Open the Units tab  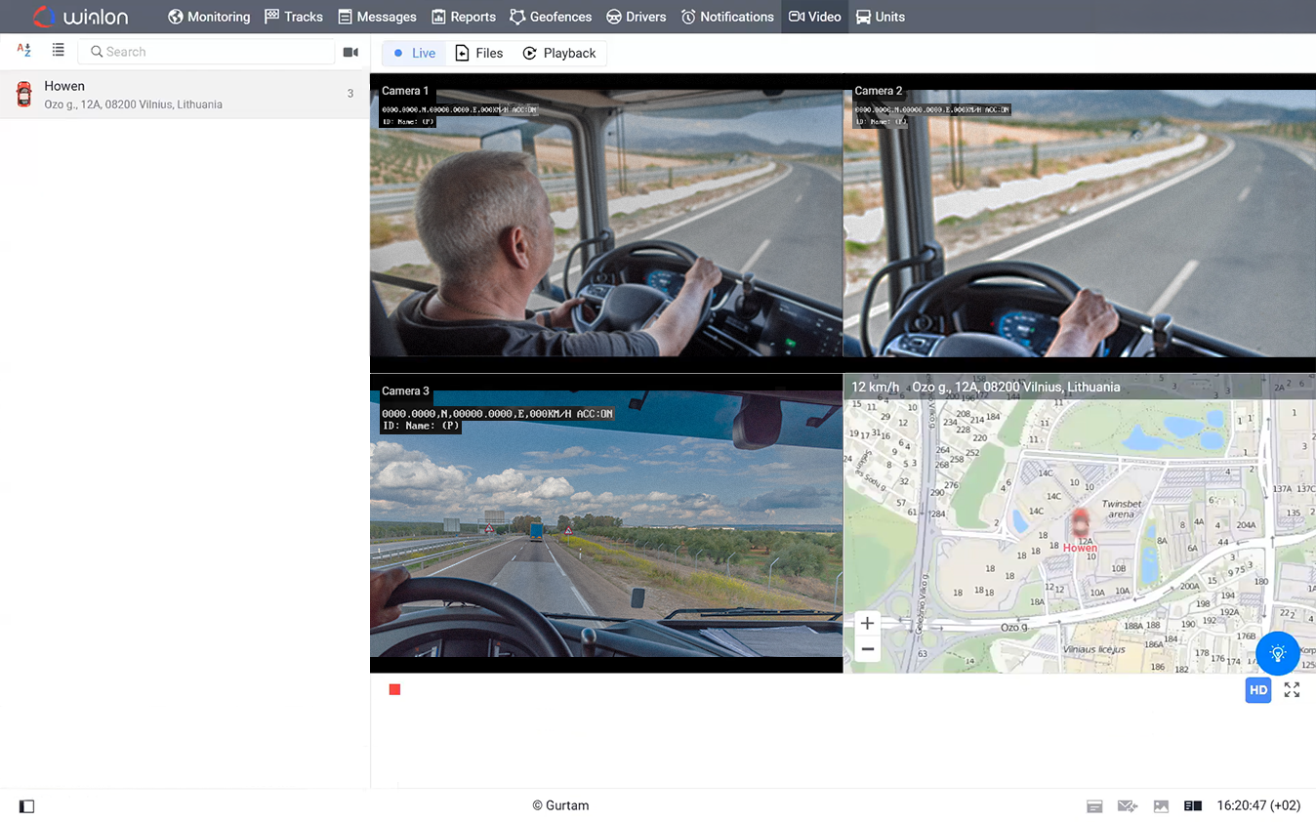[x=880, y=17]
